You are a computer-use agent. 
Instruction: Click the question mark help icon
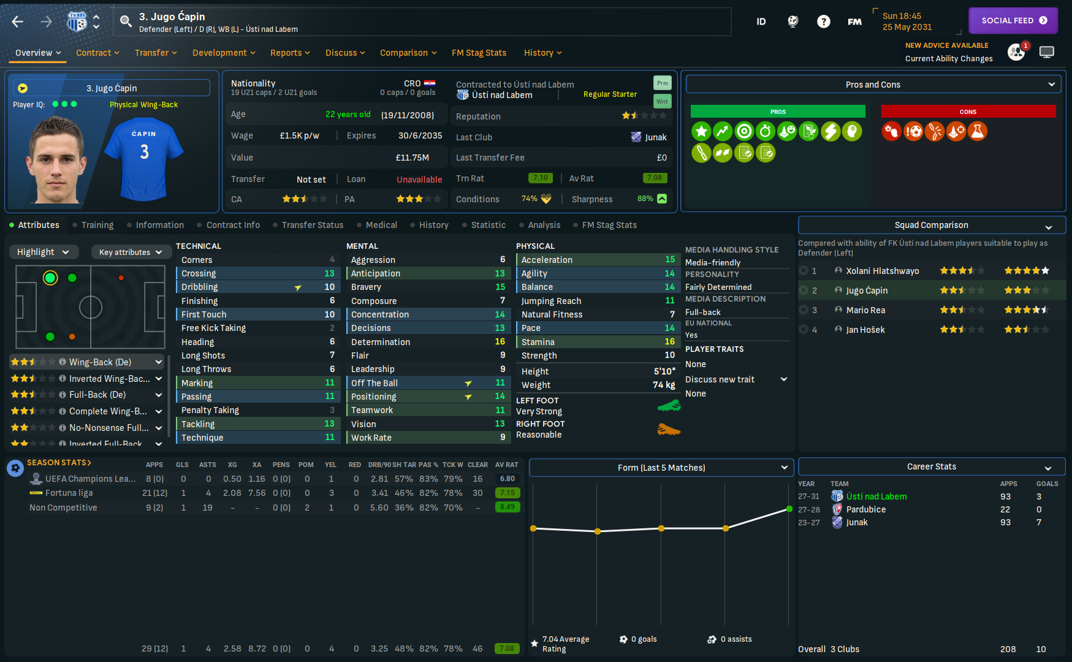pos(824,22)
